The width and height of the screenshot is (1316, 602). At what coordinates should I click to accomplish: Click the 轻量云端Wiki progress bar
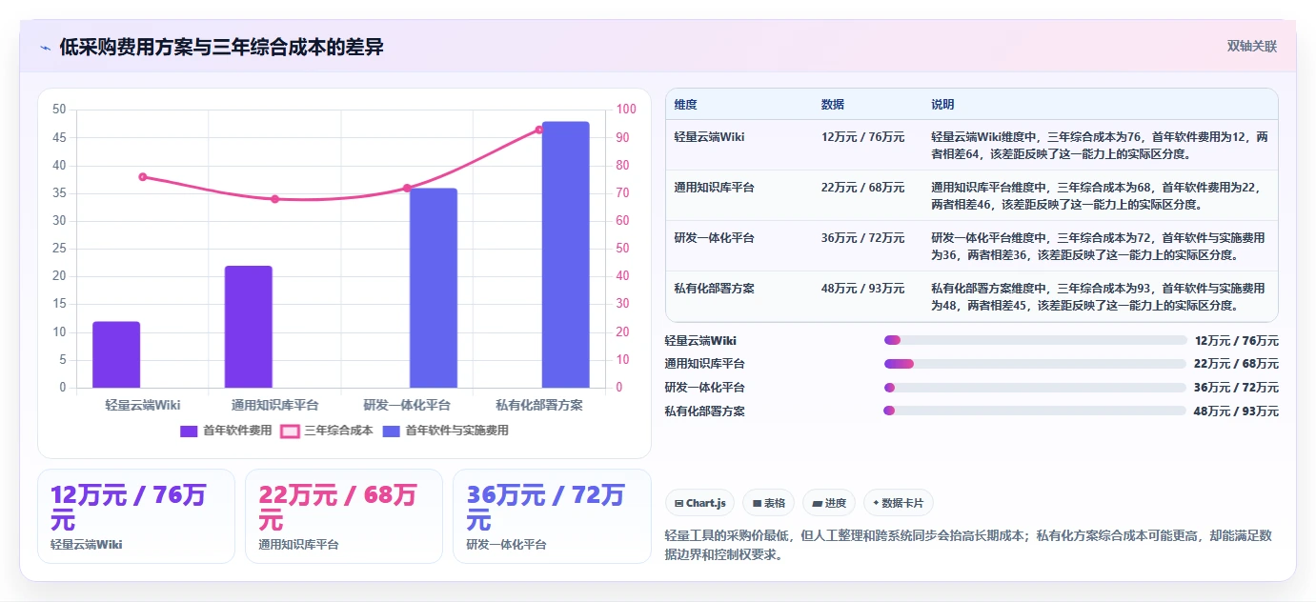click(1035, 340)
